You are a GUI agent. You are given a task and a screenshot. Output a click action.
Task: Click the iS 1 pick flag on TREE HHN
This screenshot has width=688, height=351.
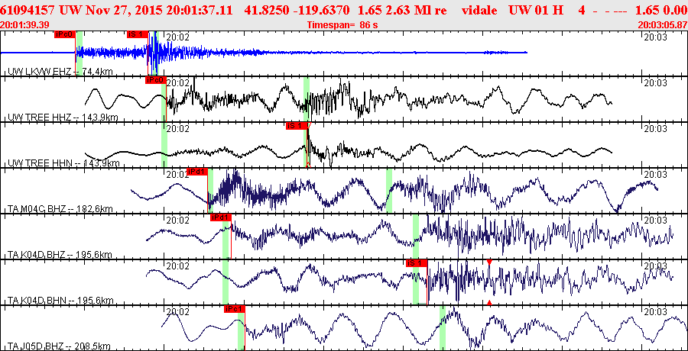[x=296, y=126]
